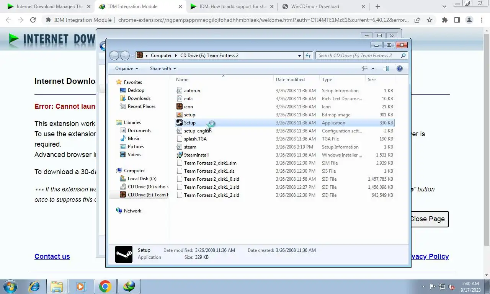Go back using the Explorer back arrow
This screenshot has height=294, width=490.
point(114,56)
